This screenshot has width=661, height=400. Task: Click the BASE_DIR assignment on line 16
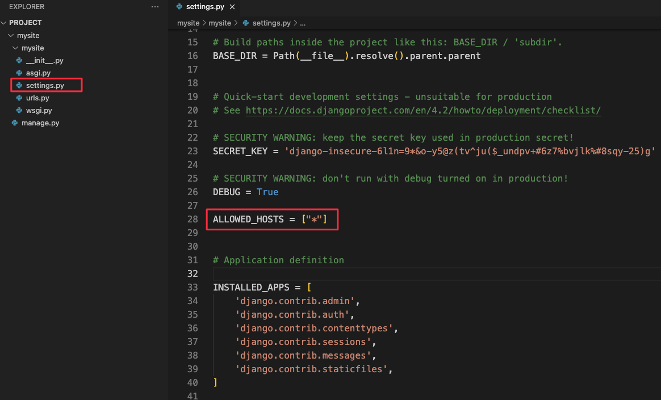(346, 56)
